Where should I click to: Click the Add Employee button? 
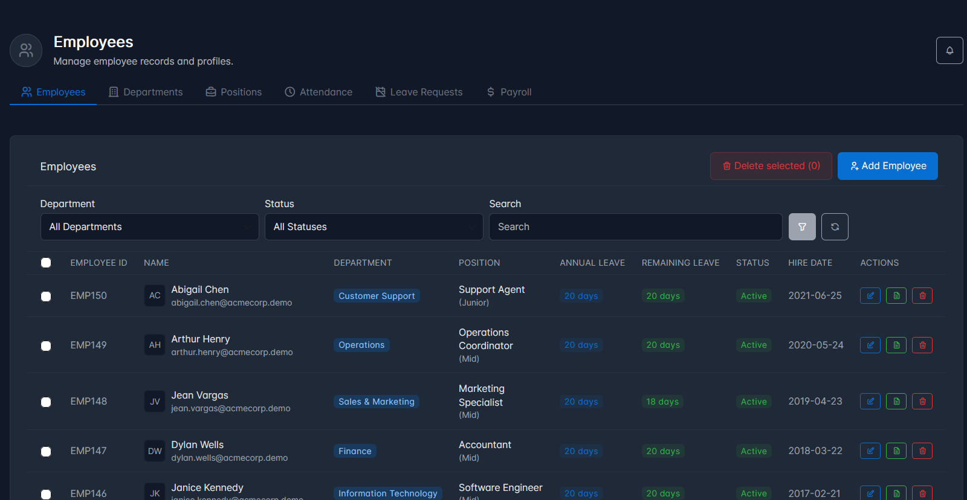click(x=888, y=166)
